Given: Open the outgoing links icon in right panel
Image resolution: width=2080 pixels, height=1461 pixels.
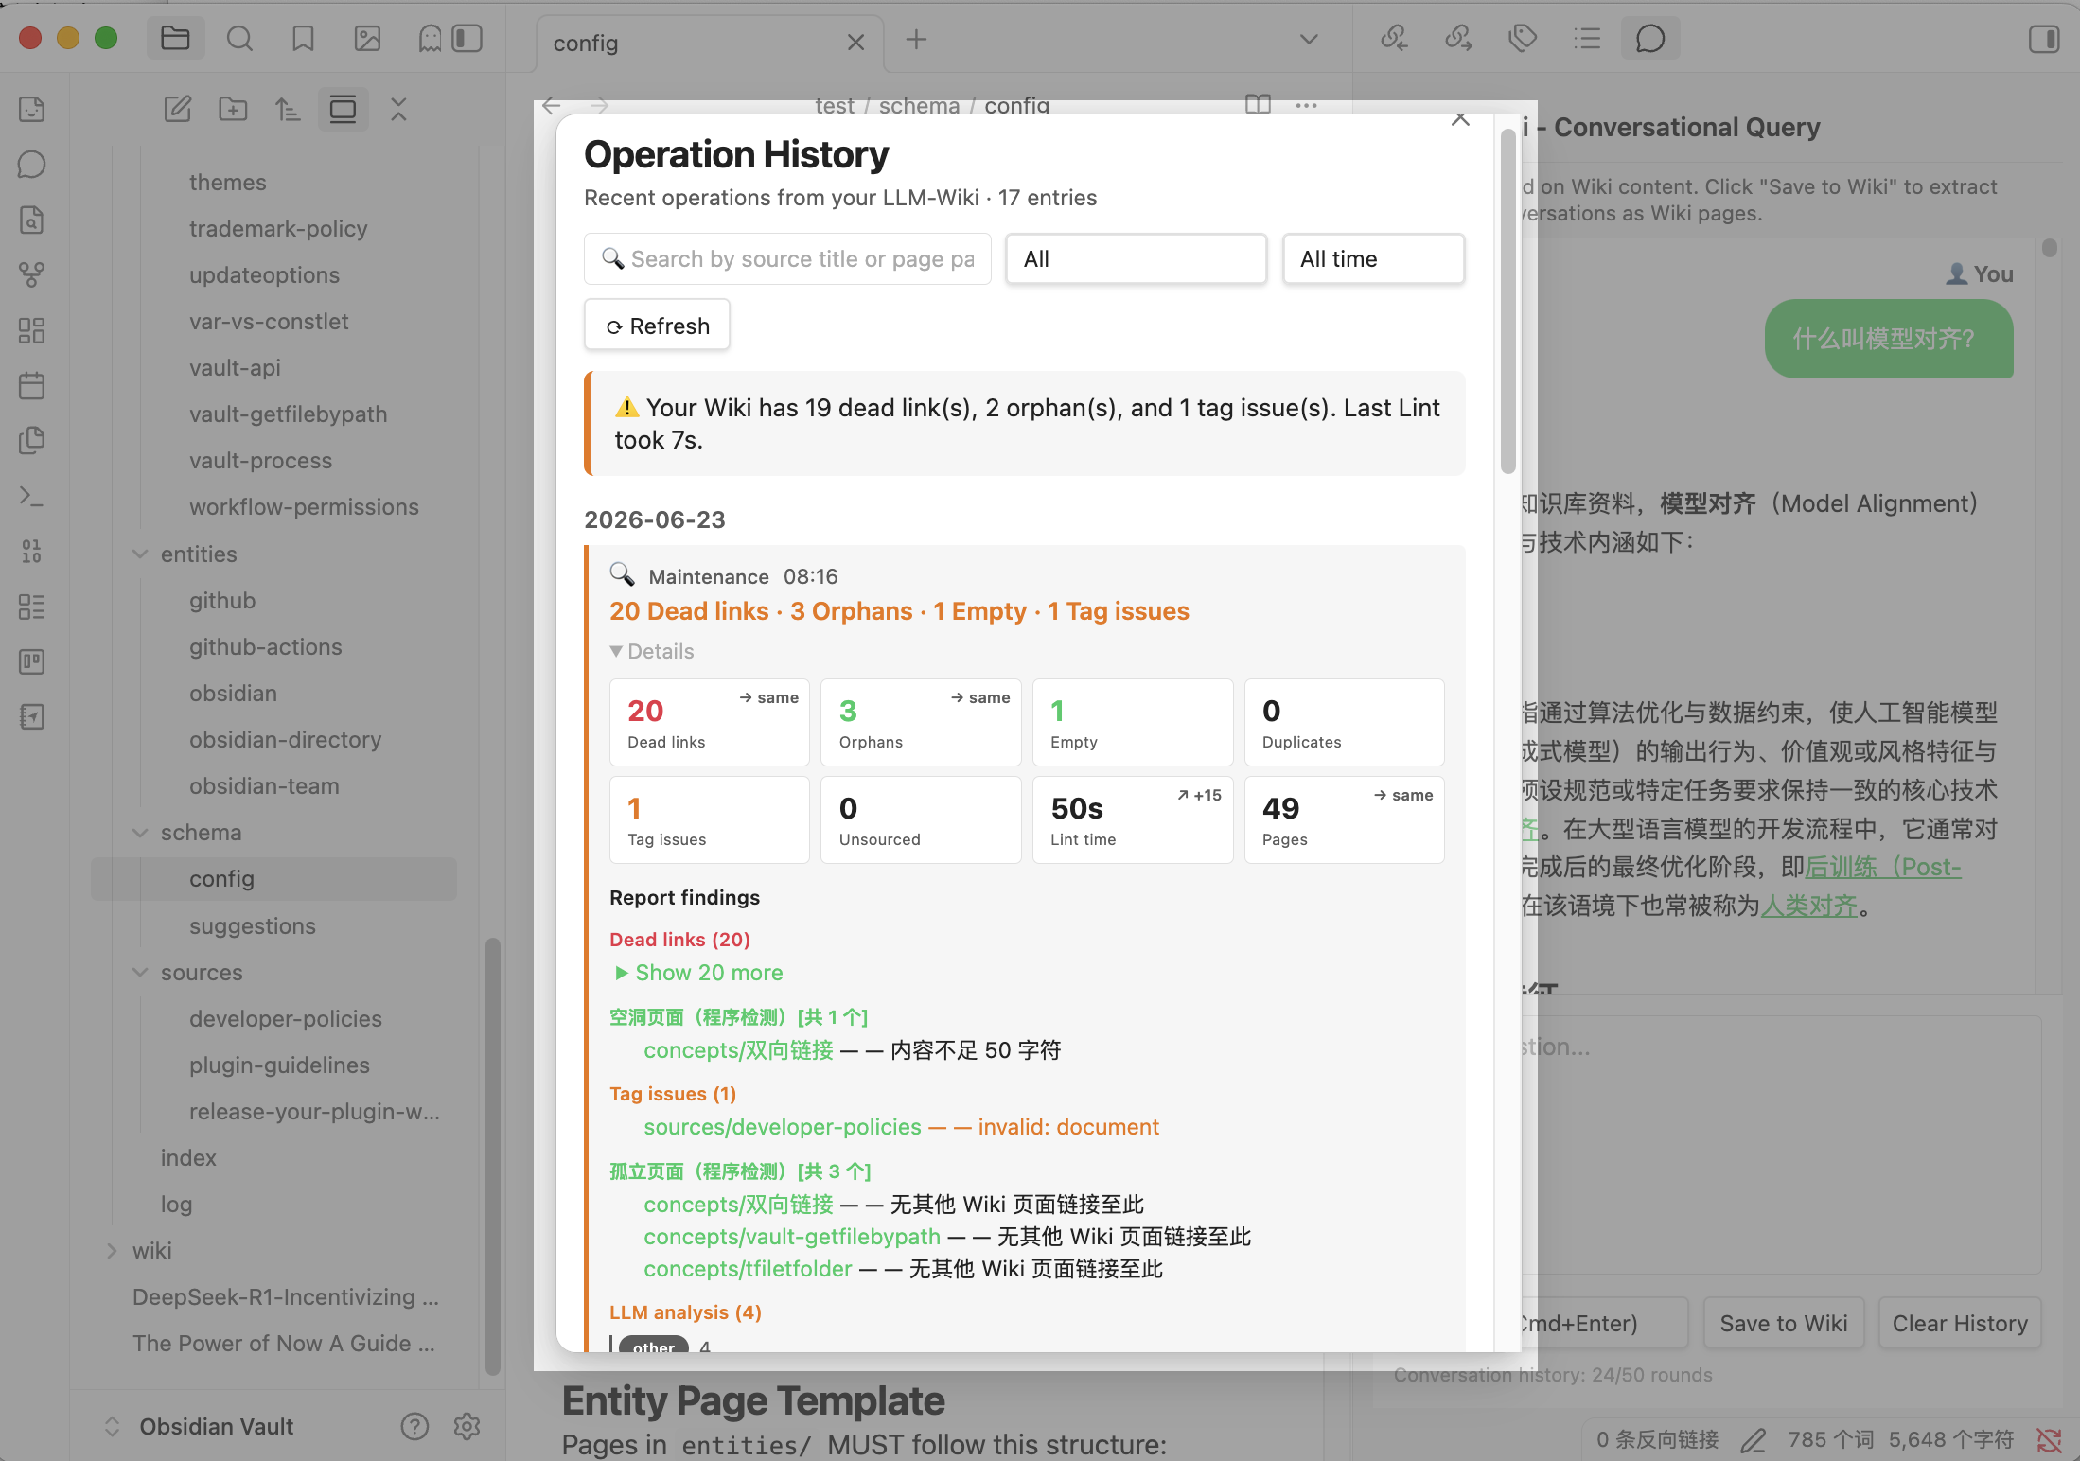Looking at the screenshot, I should [x=1458, y=39].
